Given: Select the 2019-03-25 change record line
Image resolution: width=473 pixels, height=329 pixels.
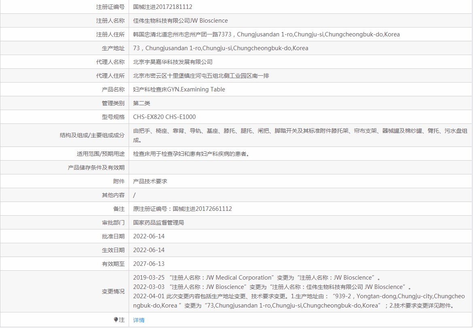Looking at the screenshot, I should (x=257, y=277).
